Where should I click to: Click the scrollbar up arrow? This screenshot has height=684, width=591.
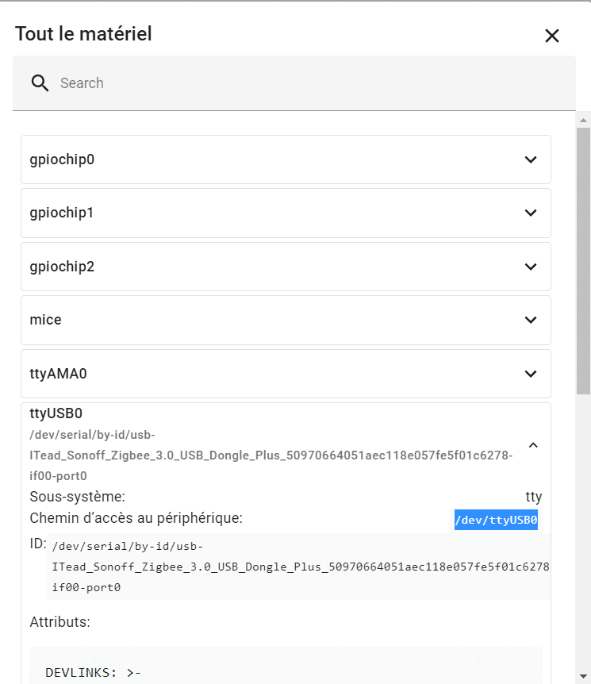point(583,120)
